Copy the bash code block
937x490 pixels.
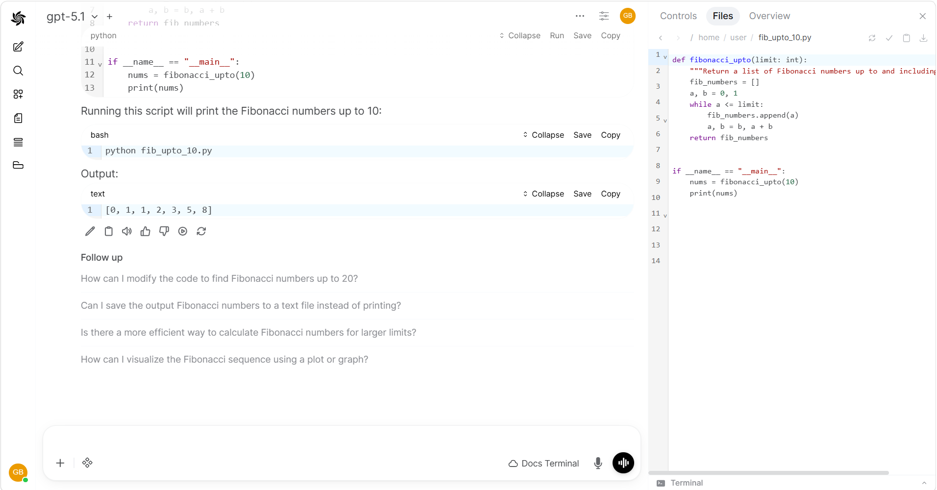pos(611,135)
